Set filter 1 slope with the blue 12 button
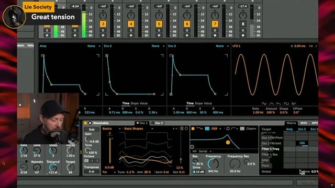 (207, 128)
